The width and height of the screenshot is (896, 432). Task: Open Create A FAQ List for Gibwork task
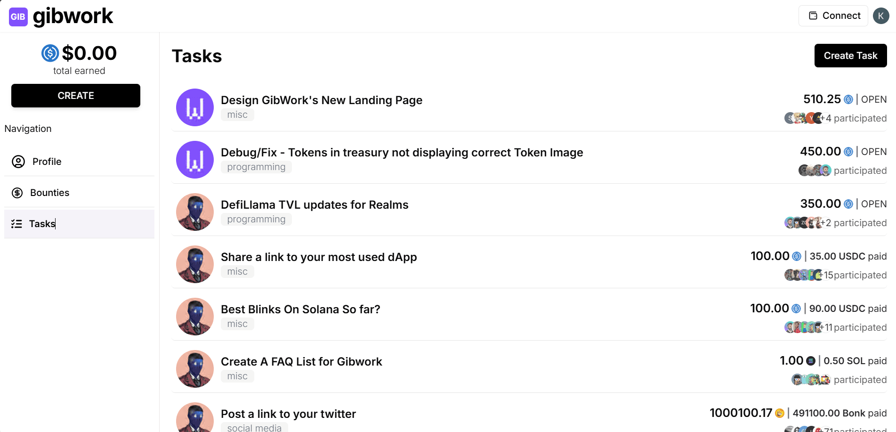pyautogui.click(x=301, y=362)
